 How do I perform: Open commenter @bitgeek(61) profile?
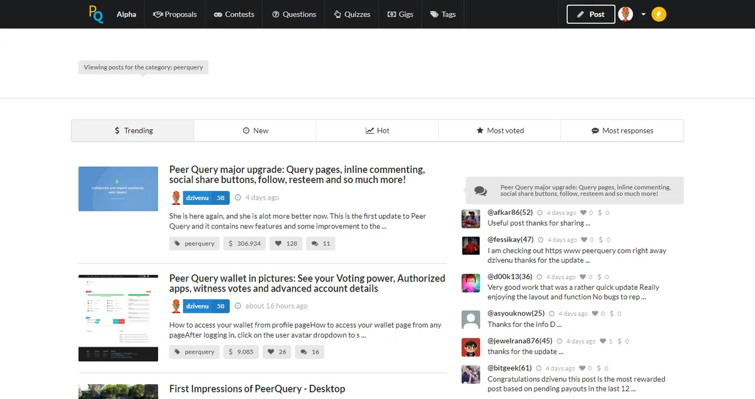point(510,368)
